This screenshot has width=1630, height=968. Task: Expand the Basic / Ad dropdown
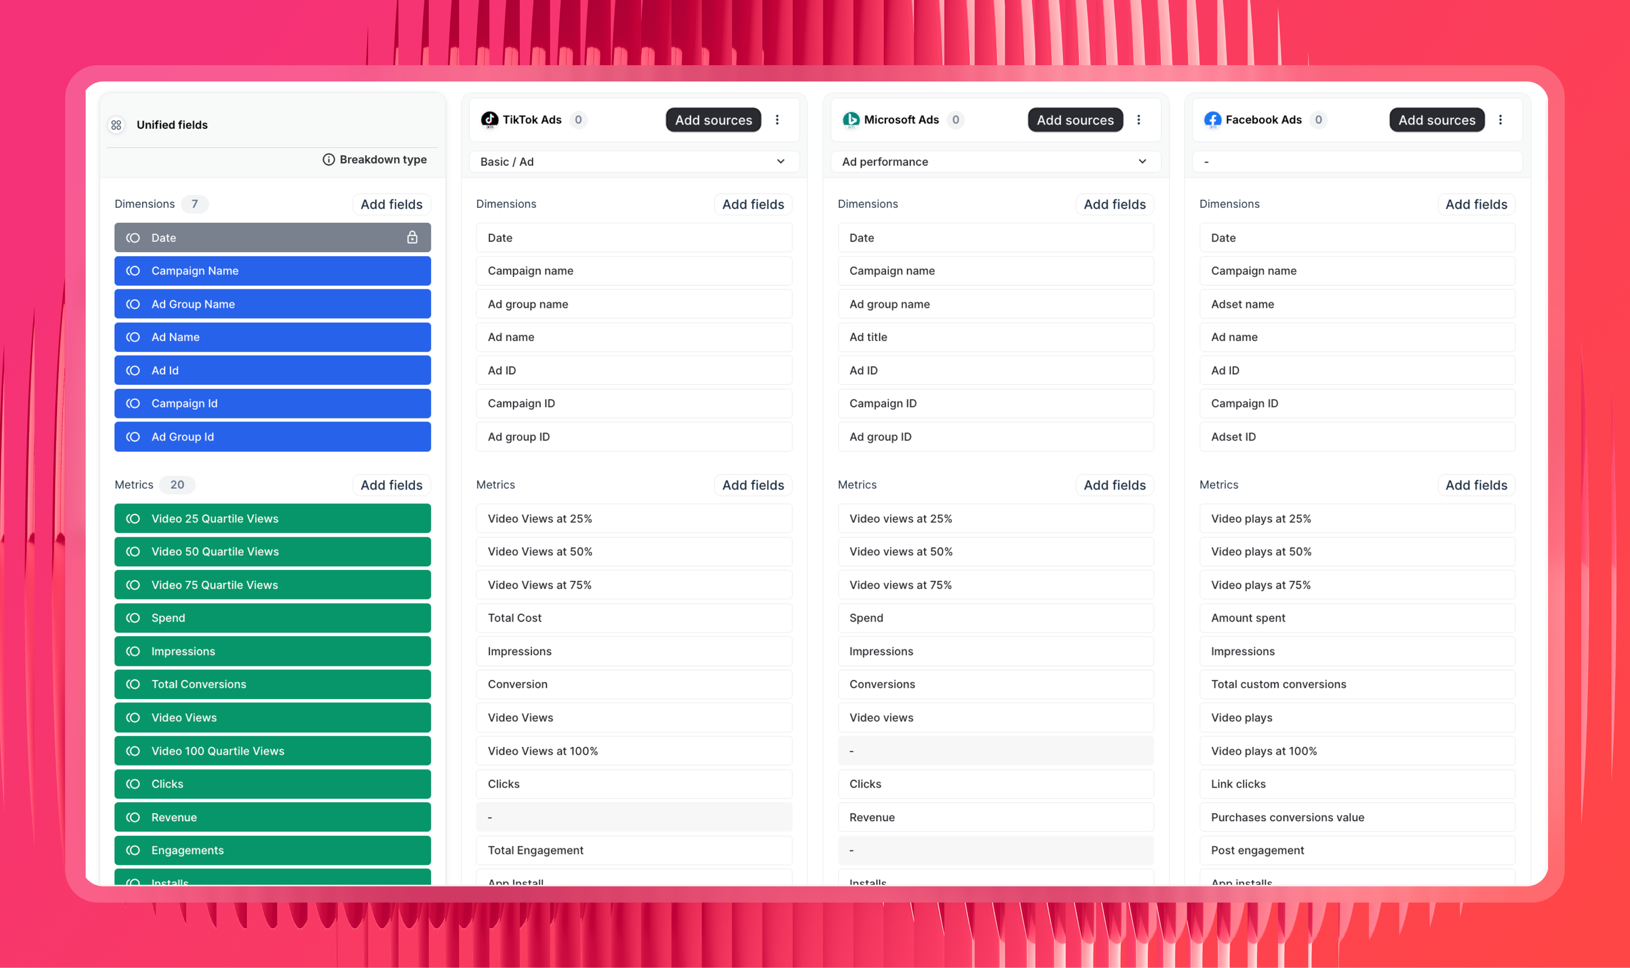point(634,162)
